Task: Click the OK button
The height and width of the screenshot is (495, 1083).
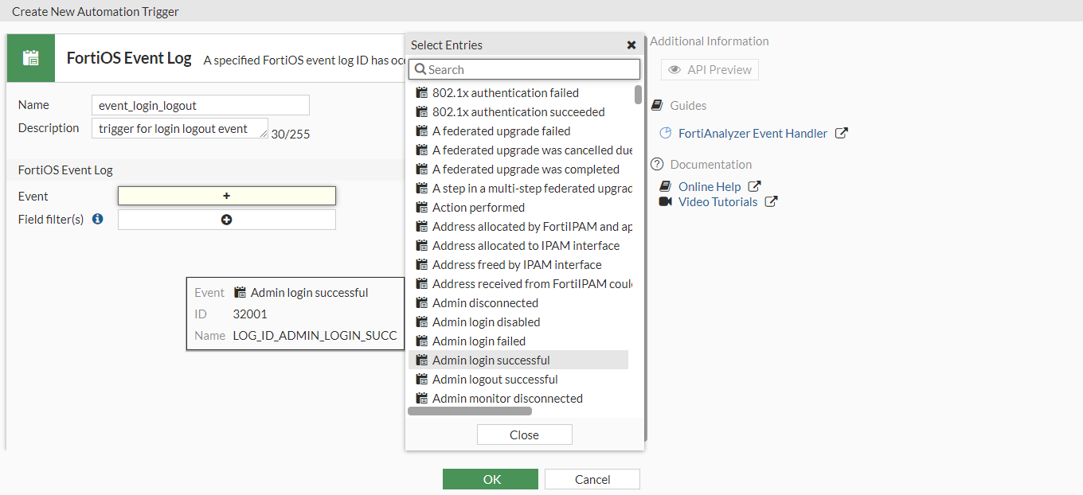Action: (490, 478)
